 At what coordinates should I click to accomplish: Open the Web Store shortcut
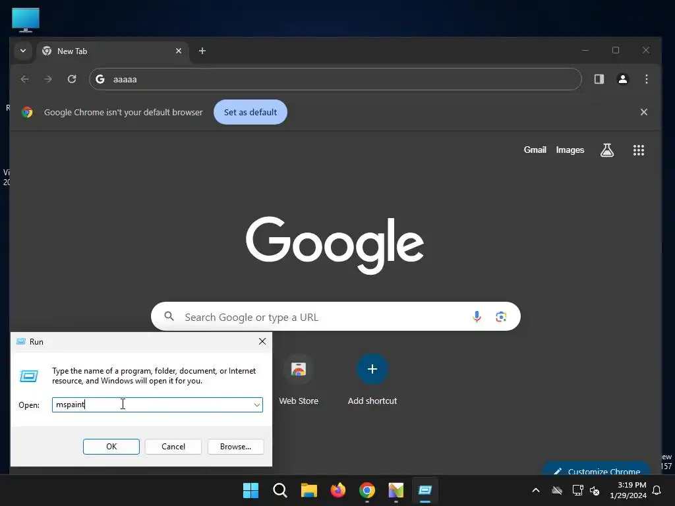pyautogui.click(x=299, y=379)
